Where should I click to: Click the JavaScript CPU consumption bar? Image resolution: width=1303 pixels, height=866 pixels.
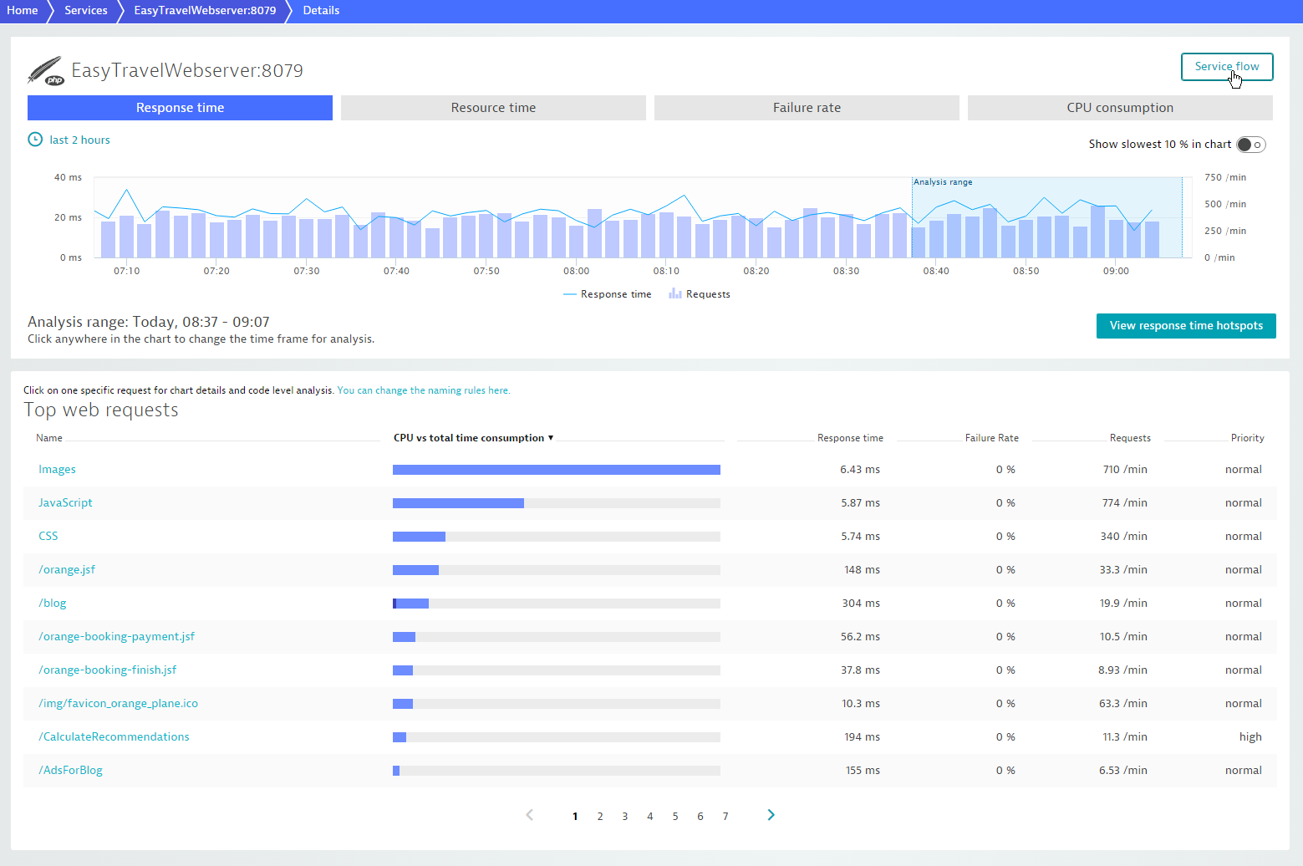[x=557, y=503]
